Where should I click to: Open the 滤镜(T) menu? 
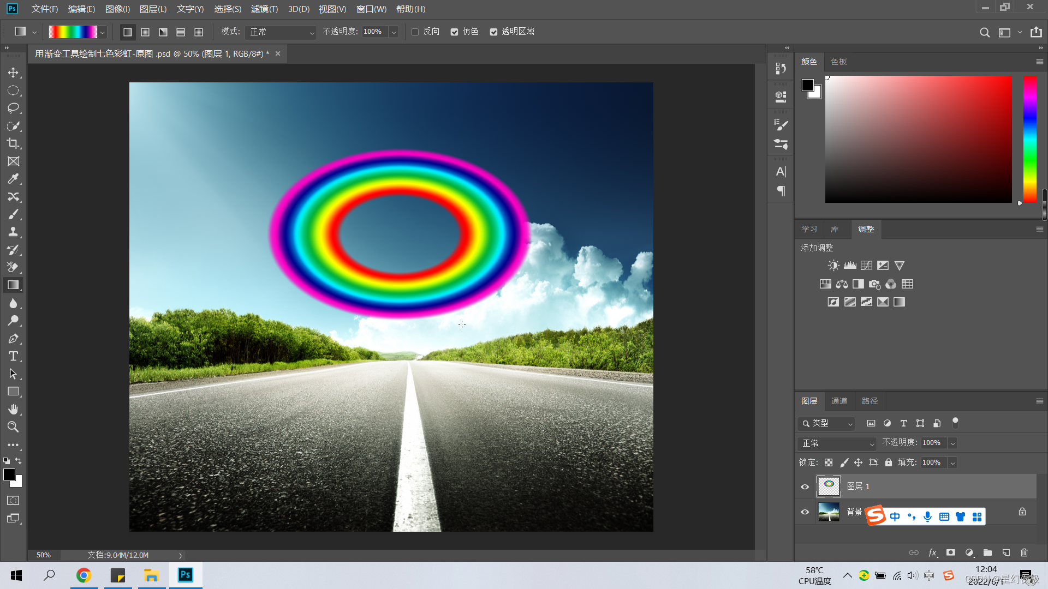(x=264, y=9)
